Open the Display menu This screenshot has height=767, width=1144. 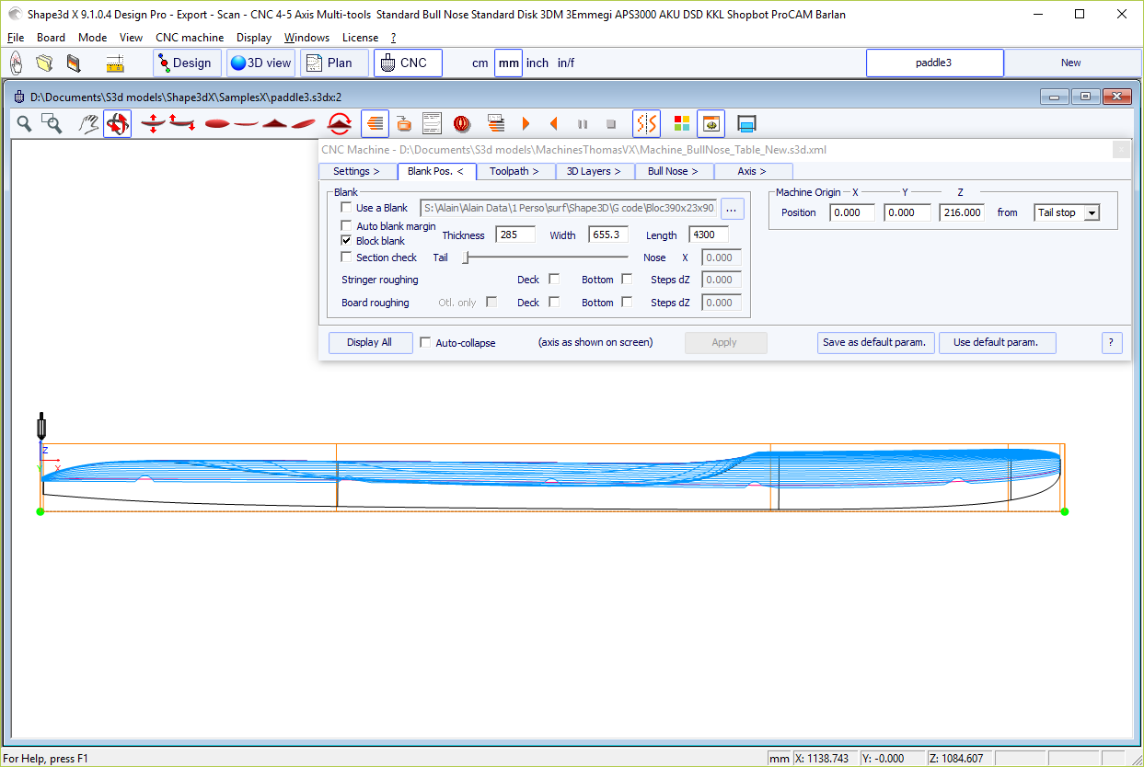coord(253,38)
